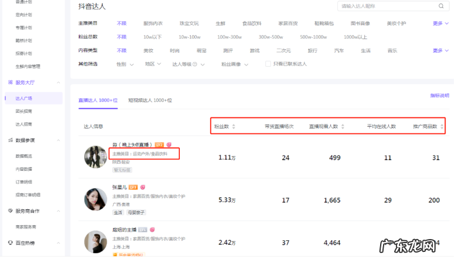458x263 pixels.
Task: Collapse the 服务大厅 sidebar section
Action: click(x=59, y=82)
